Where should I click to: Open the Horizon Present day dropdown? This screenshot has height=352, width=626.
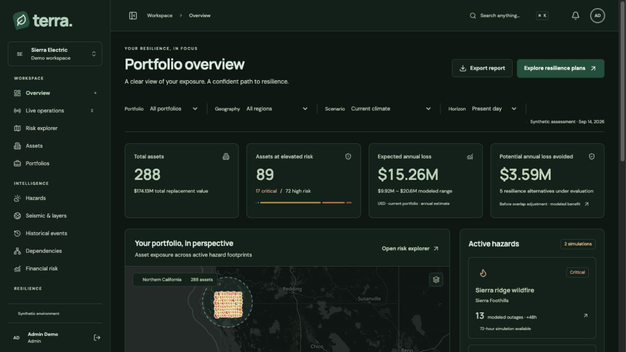[x=494, y=109]
